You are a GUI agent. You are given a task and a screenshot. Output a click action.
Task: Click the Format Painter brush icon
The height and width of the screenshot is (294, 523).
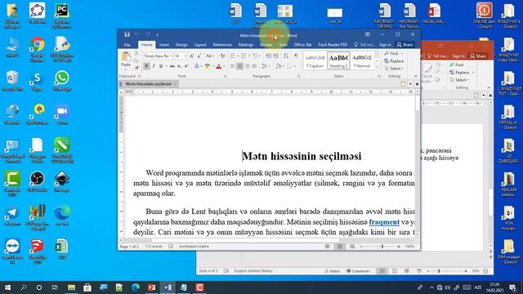[136, 68]
